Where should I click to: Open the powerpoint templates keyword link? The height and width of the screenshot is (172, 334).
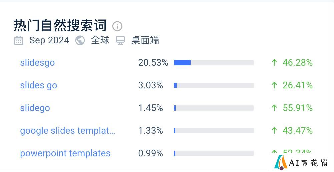click(65, 153)
